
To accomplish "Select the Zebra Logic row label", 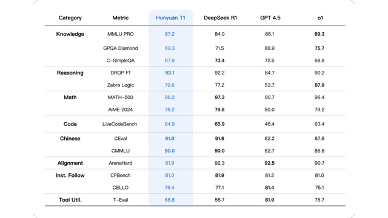I will coord(121,85).
